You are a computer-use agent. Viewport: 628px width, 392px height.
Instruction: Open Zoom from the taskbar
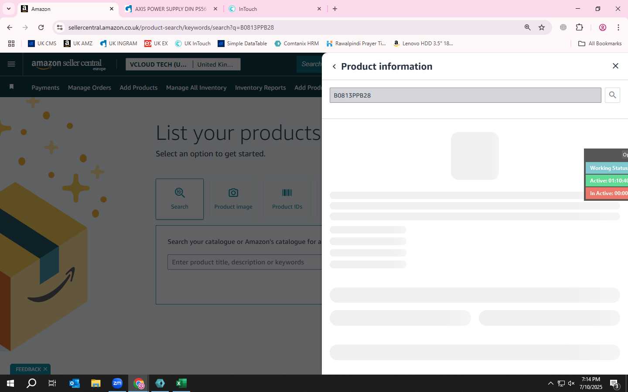117,383
